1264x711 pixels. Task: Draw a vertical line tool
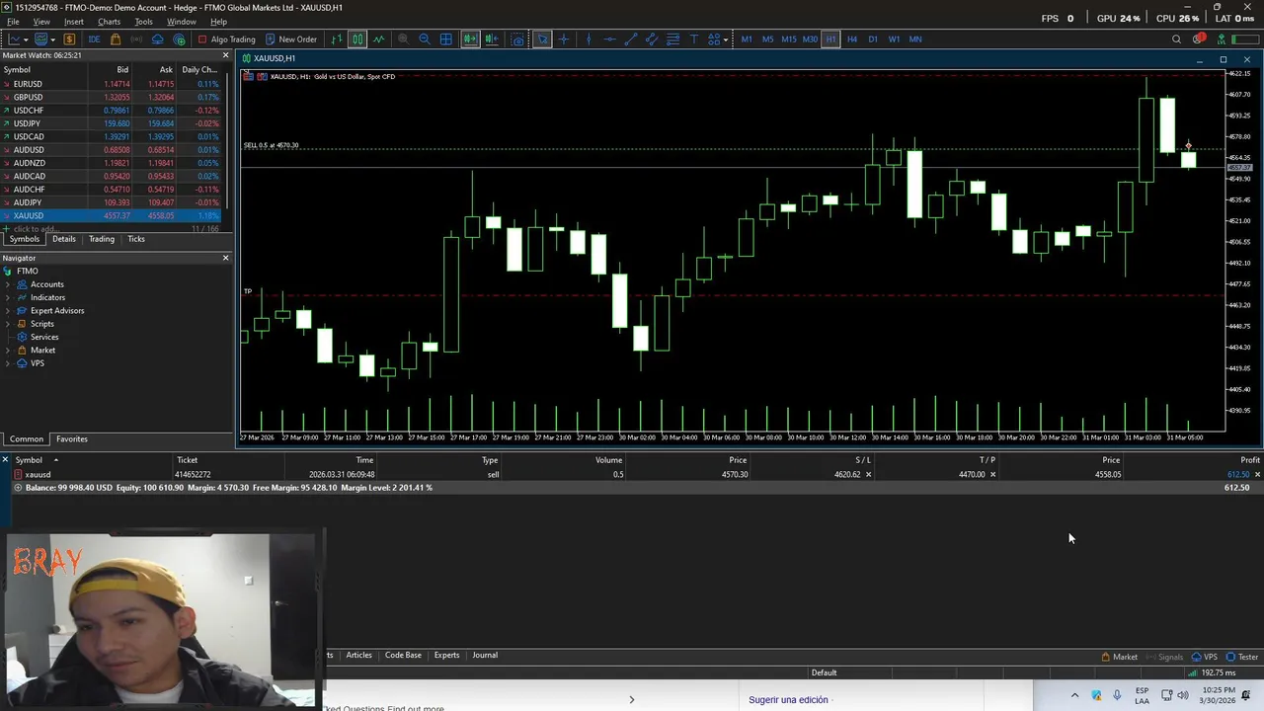(589, 39)
